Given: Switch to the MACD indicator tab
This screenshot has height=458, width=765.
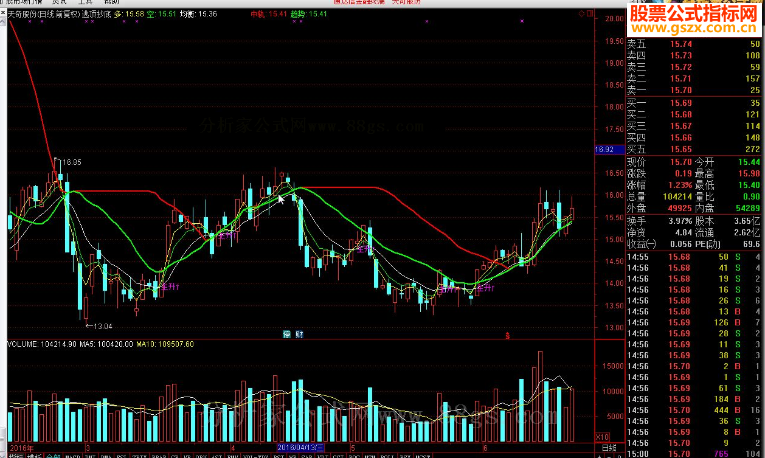Looking at the screenshot, I should (x=73, y=455).
